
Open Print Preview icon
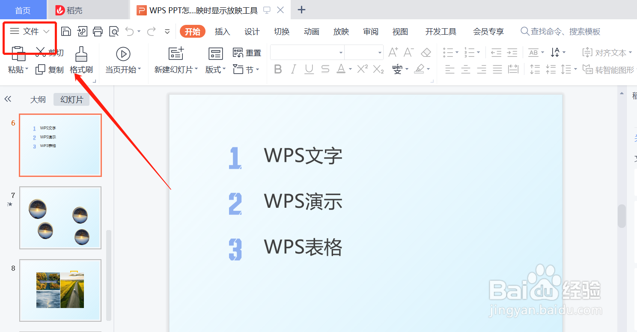click(x=114, y=31)
